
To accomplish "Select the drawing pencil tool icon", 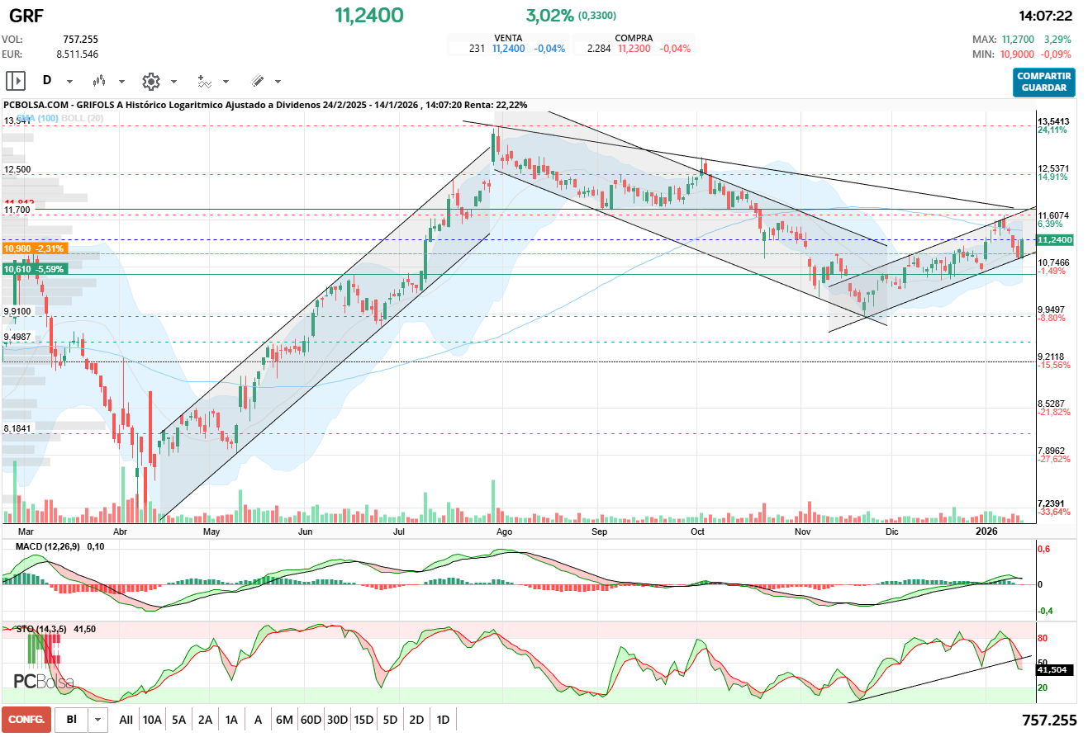I will (x=257, y=81).
